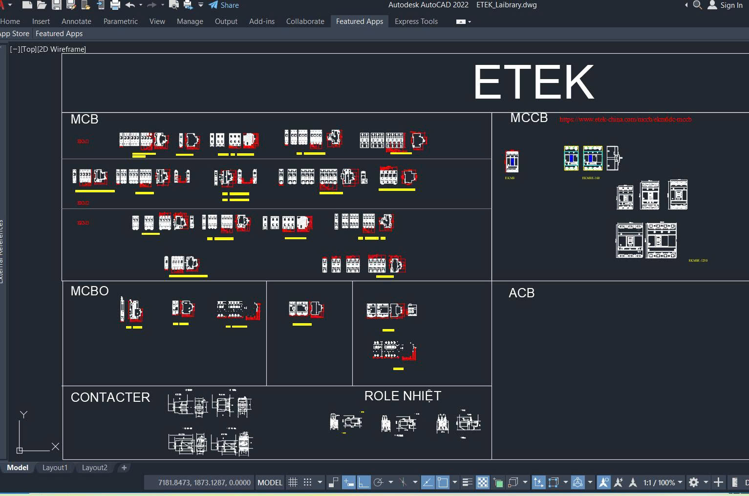Click the Redo arrow icon

pos(151,5)
